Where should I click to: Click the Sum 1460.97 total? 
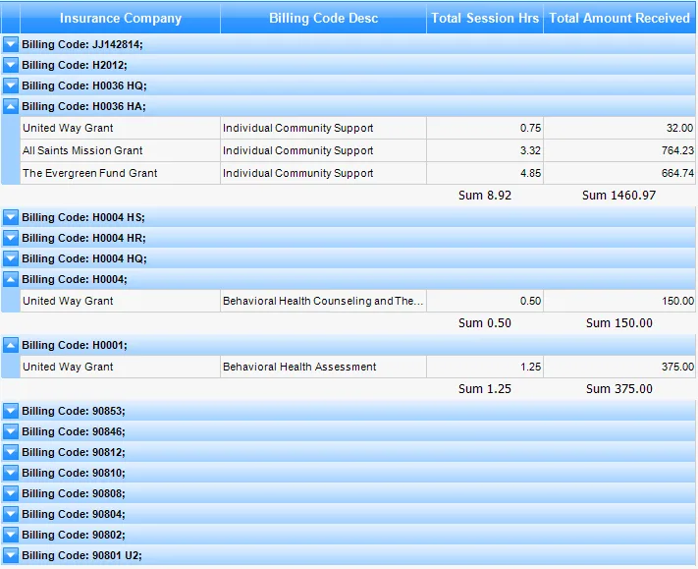tap(618, 196)
